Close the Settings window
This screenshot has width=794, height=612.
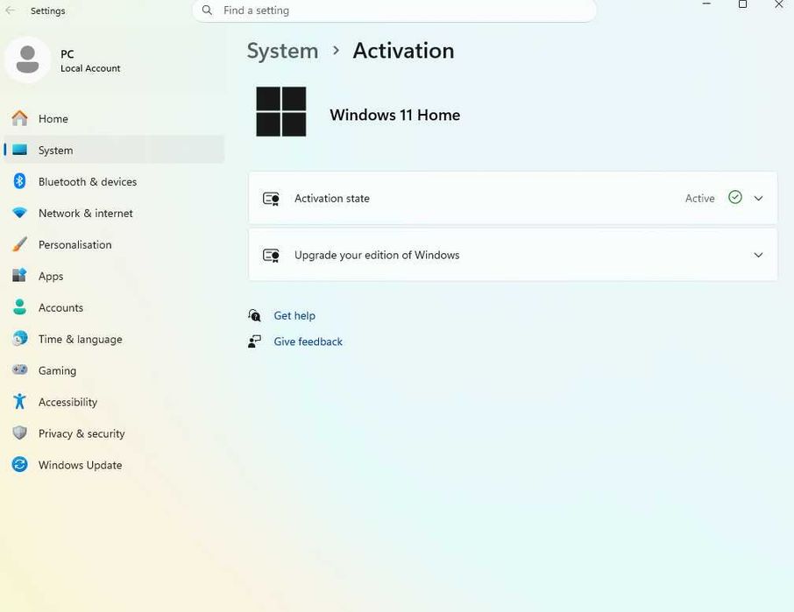click(779, 4)
